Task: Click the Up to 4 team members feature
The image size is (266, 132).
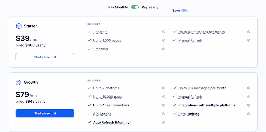Action: point(111,105)
